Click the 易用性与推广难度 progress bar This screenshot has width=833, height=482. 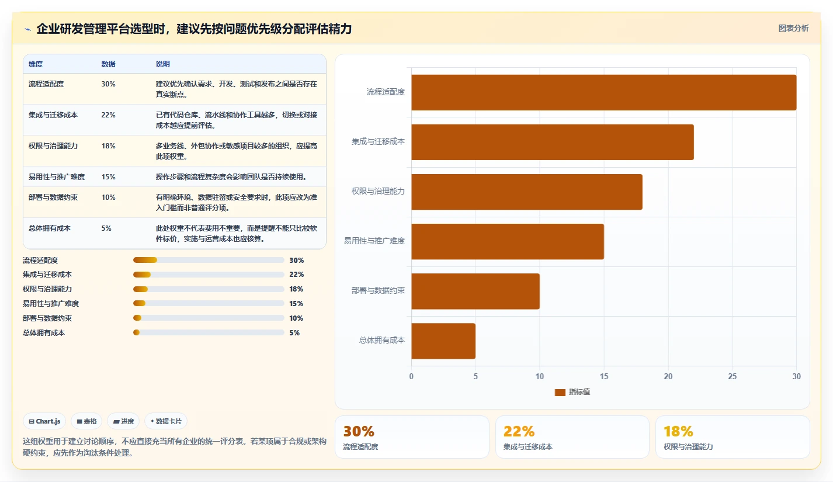coord(209,304)
